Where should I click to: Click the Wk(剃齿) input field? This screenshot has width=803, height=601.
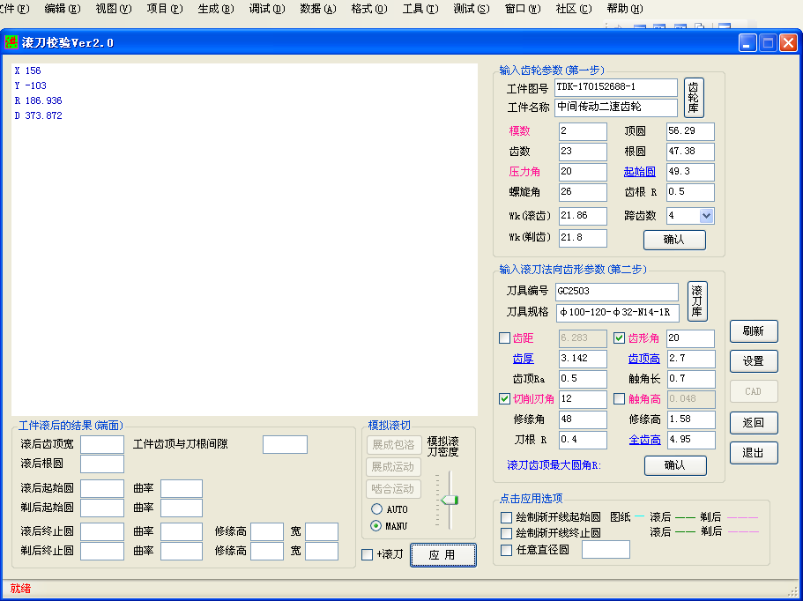tap(583, 238)
